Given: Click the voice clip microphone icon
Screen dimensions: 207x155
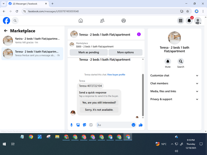Looking at the screenshot, I should point(72,125).
